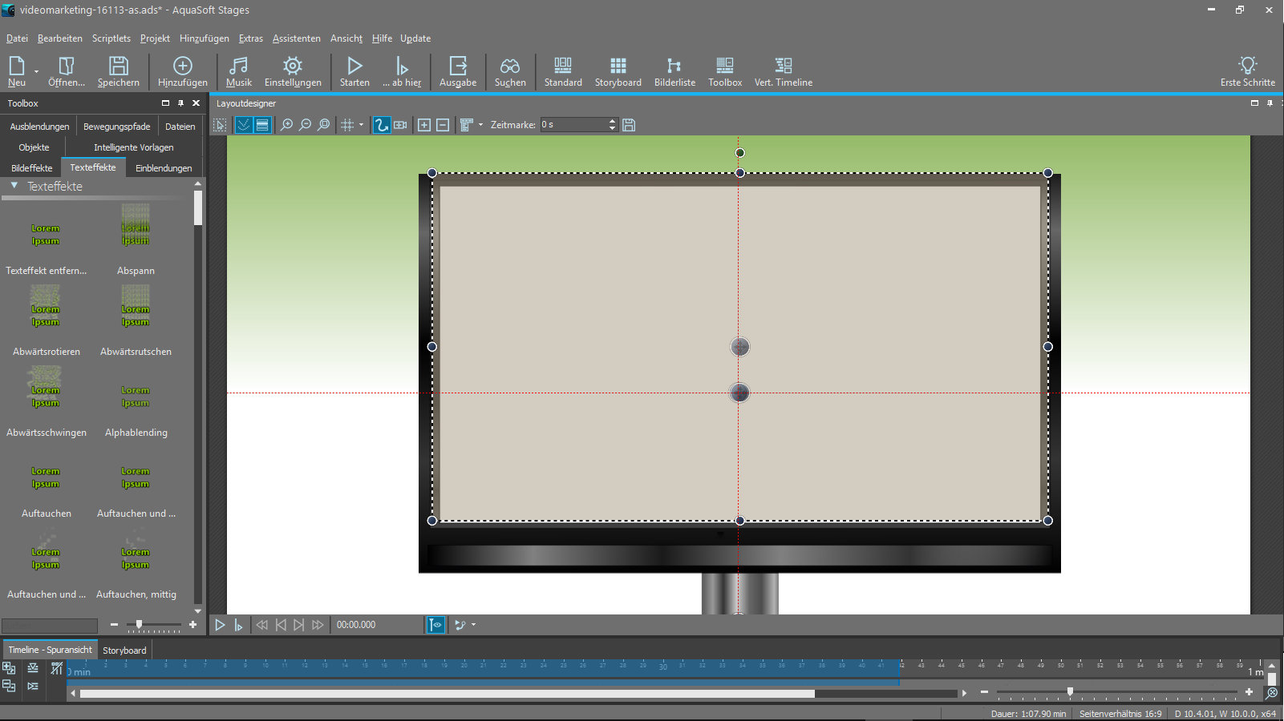Click the Ausgabe export icon
Image resolution: width=1284 pixels, height=721 pixels.
tap(458, 71)
